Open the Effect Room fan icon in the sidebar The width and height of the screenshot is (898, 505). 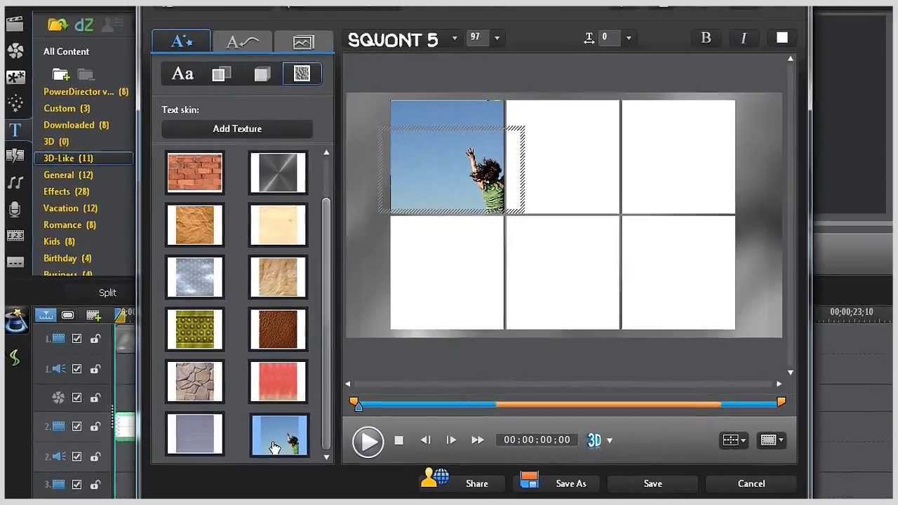[15, 50]
